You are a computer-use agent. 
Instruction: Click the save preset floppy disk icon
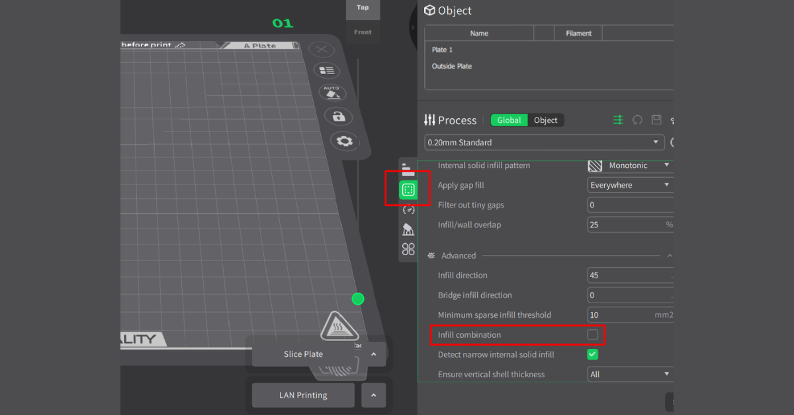656,120
